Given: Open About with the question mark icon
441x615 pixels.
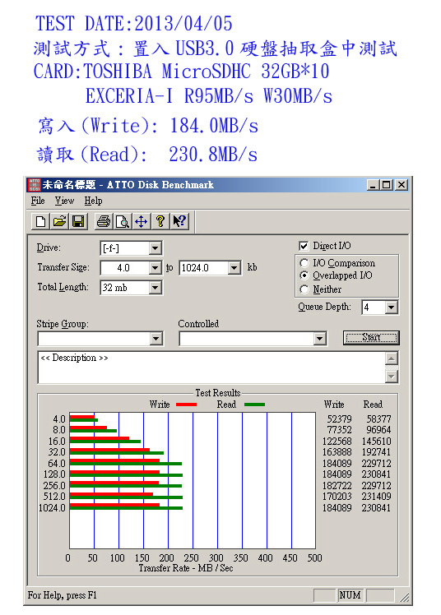Looking at the screenshot, I should [x=160, y=222].
